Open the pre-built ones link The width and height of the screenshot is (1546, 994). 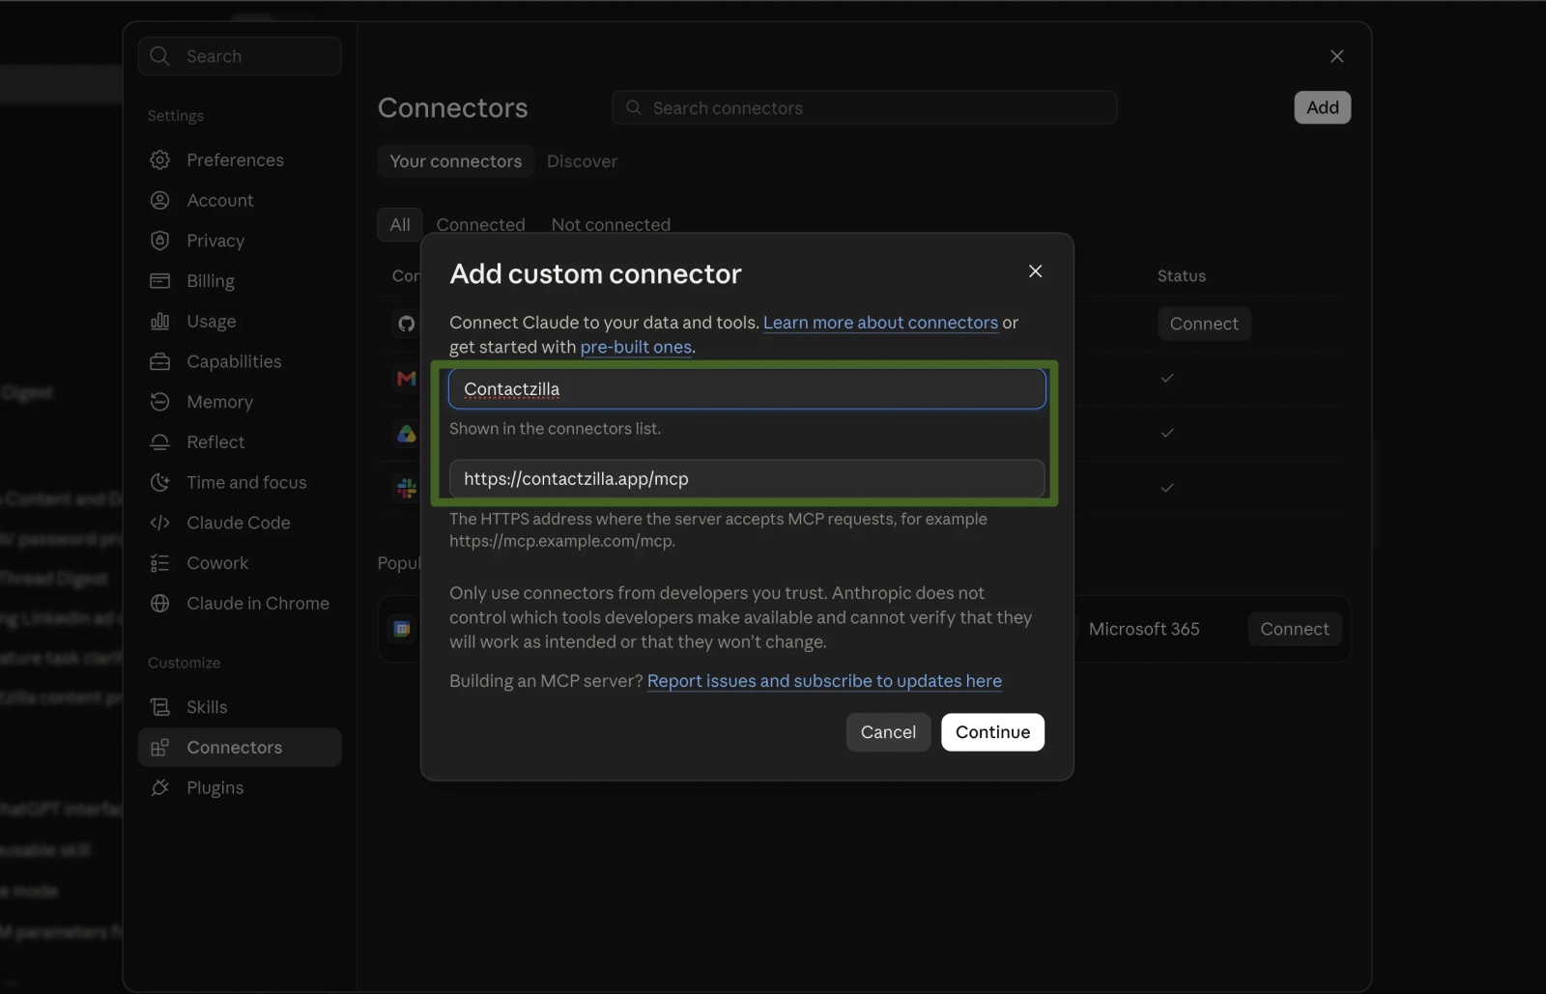coord(636,347)
